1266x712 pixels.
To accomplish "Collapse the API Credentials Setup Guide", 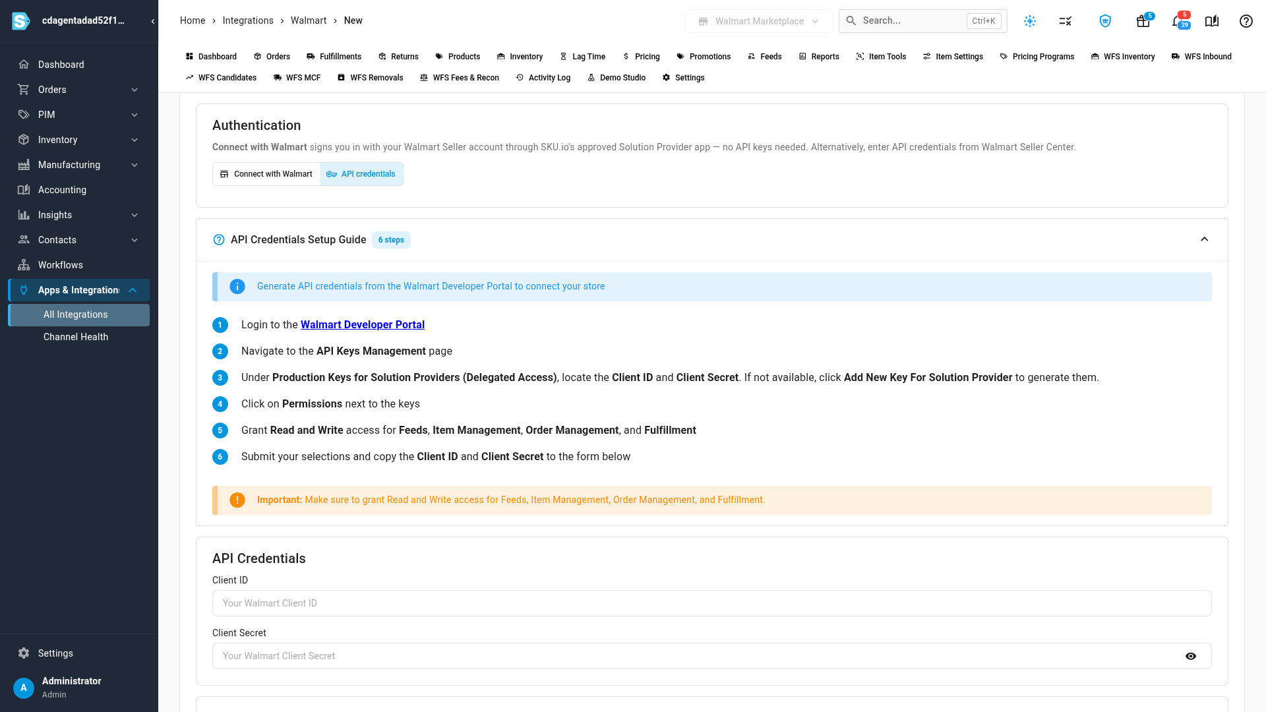I will [x=1205, y=239].
